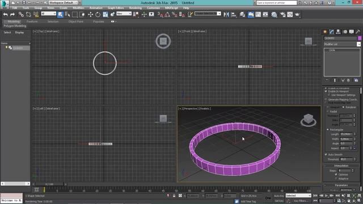Toggle Use Viewport Settings checkbox
Image resolution: width=363 pixels, height=204 pixels.
coord(329,95)
